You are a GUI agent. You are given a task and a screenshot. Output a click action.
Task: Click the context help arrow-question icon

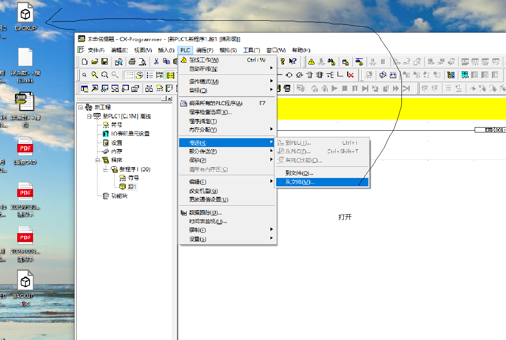point(292,61)
